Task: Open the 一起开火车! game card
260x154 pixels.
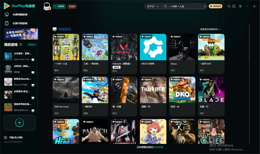Action: [211, 54]
